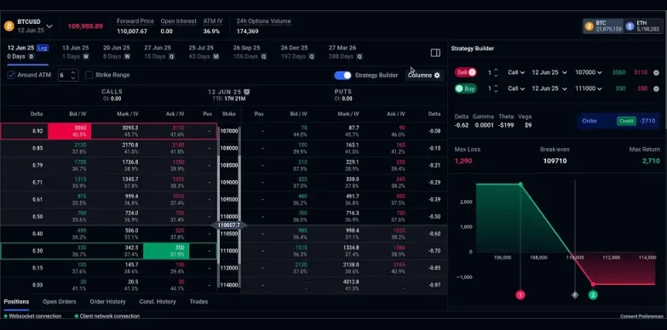Viewport: 667px width, 330px height.
Task: Click the Forward Price label
Action: click(135, 21)
